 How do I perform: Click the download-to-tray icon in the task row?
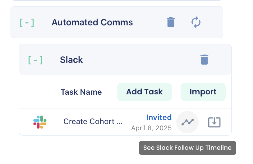[x=214, y=122]
